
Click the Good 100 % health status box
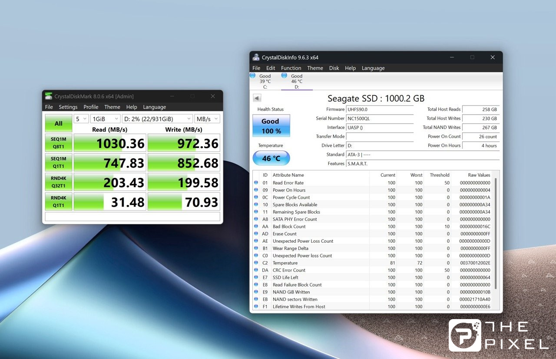[x=271, y=126]
